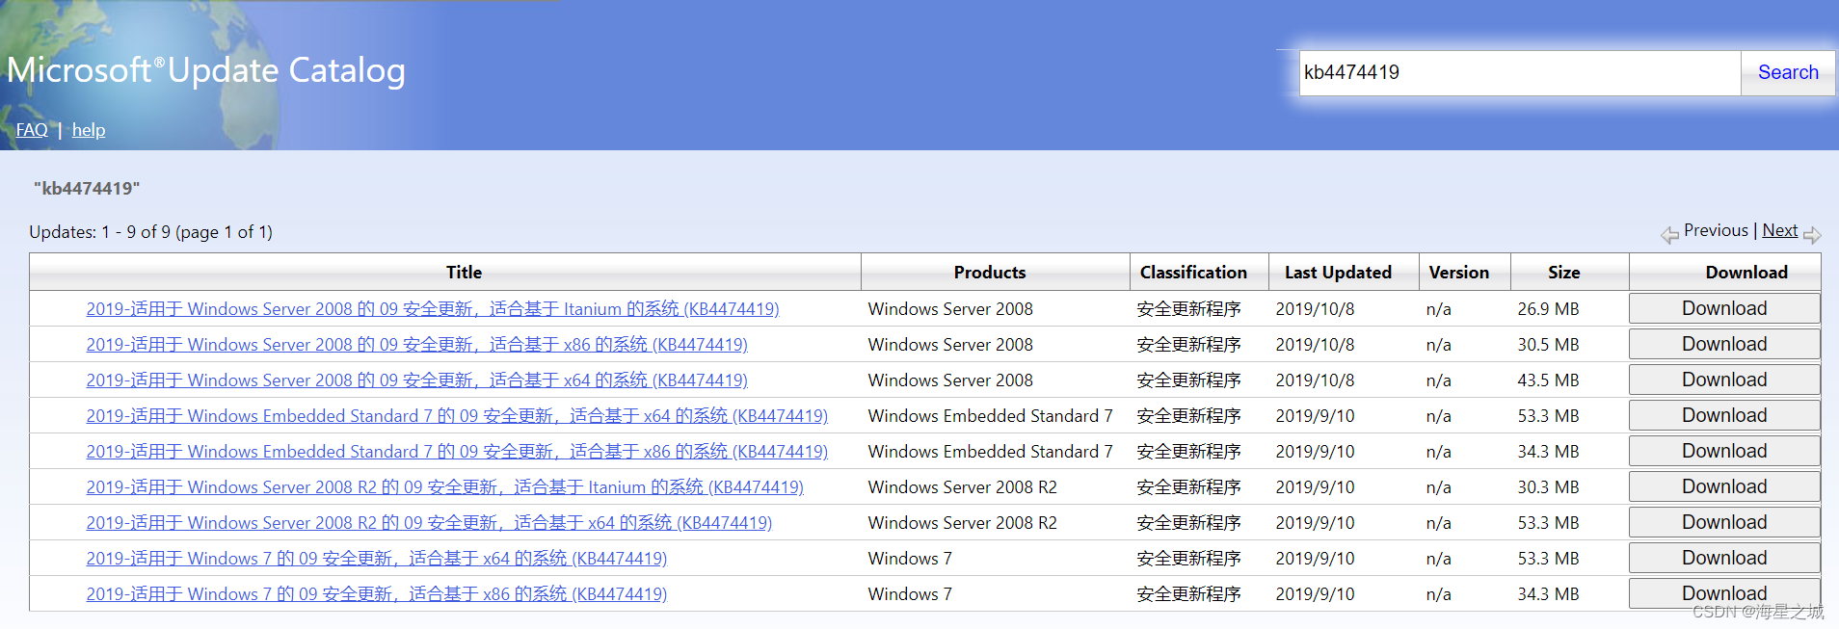Download the Windows 7 x64 update
The image size is (1839, 629).
1724,558
